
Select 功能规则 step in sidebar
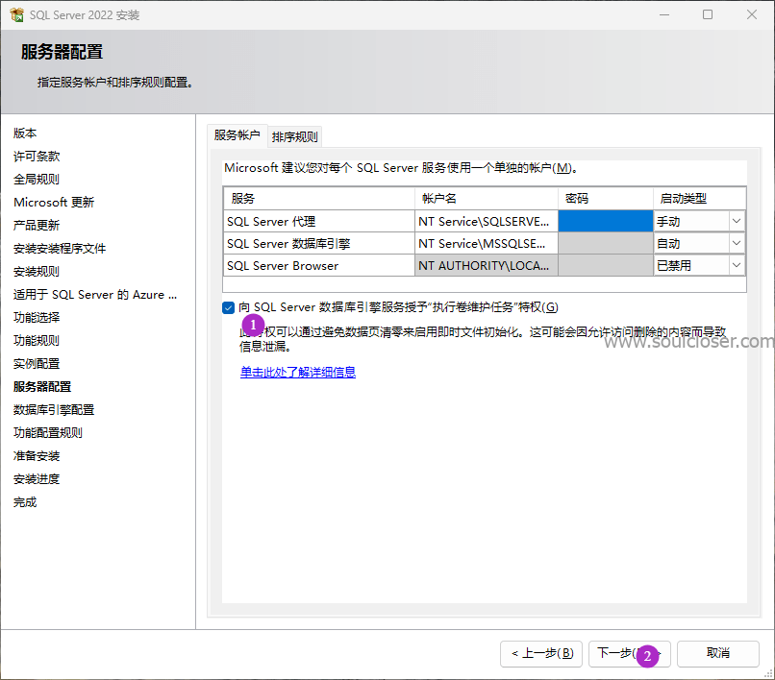[37, 341]
